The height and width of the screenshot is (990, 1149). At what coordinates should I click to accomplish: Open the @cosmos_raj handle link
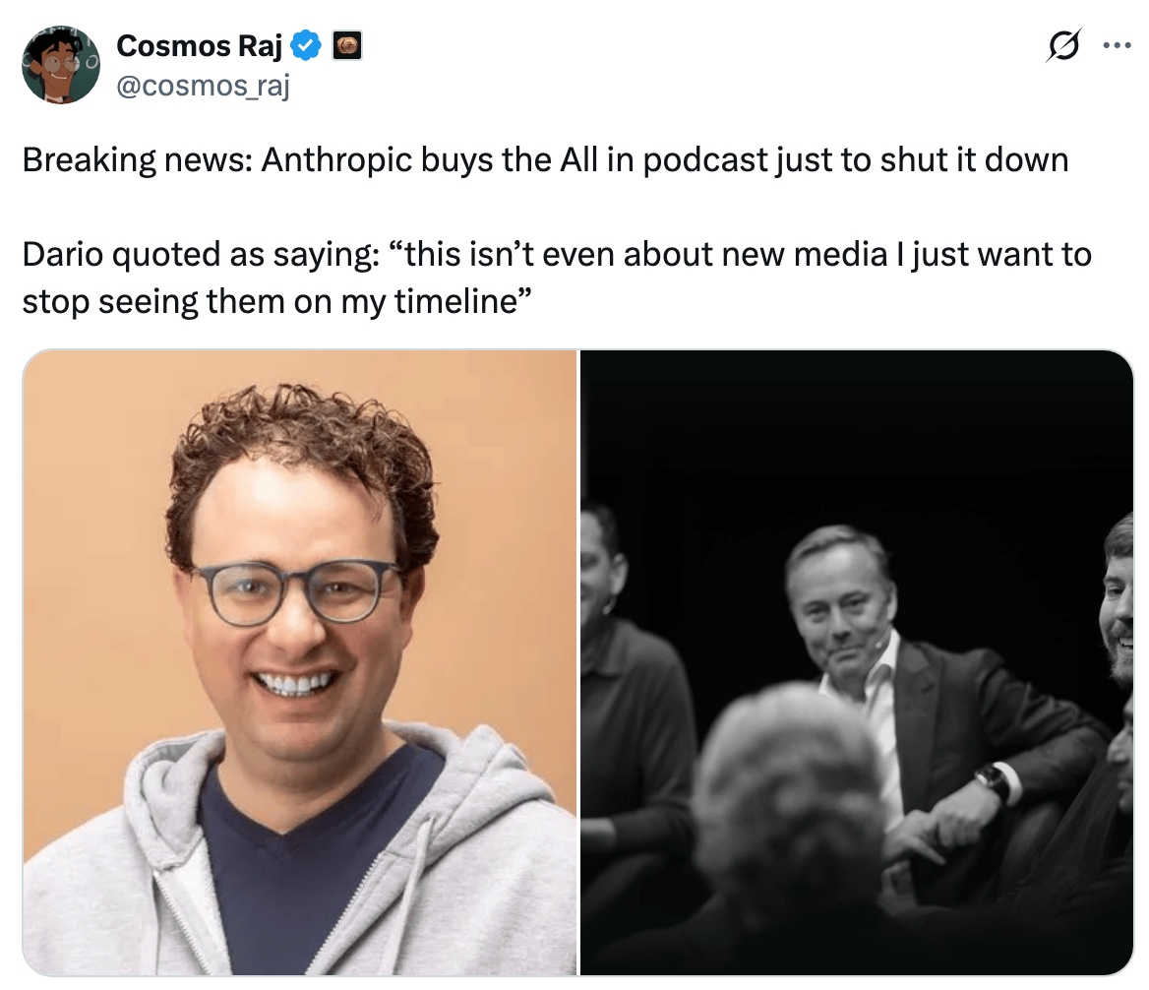click(203, 86)
